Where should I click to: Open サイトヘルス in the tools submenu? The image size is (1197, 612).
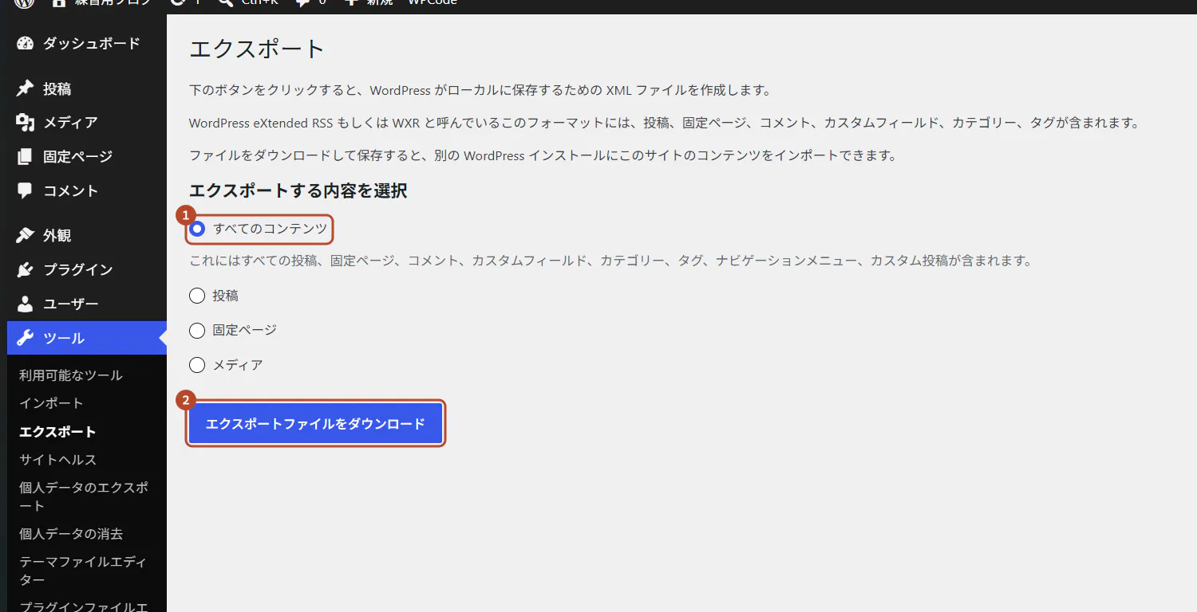click(57, 460)
